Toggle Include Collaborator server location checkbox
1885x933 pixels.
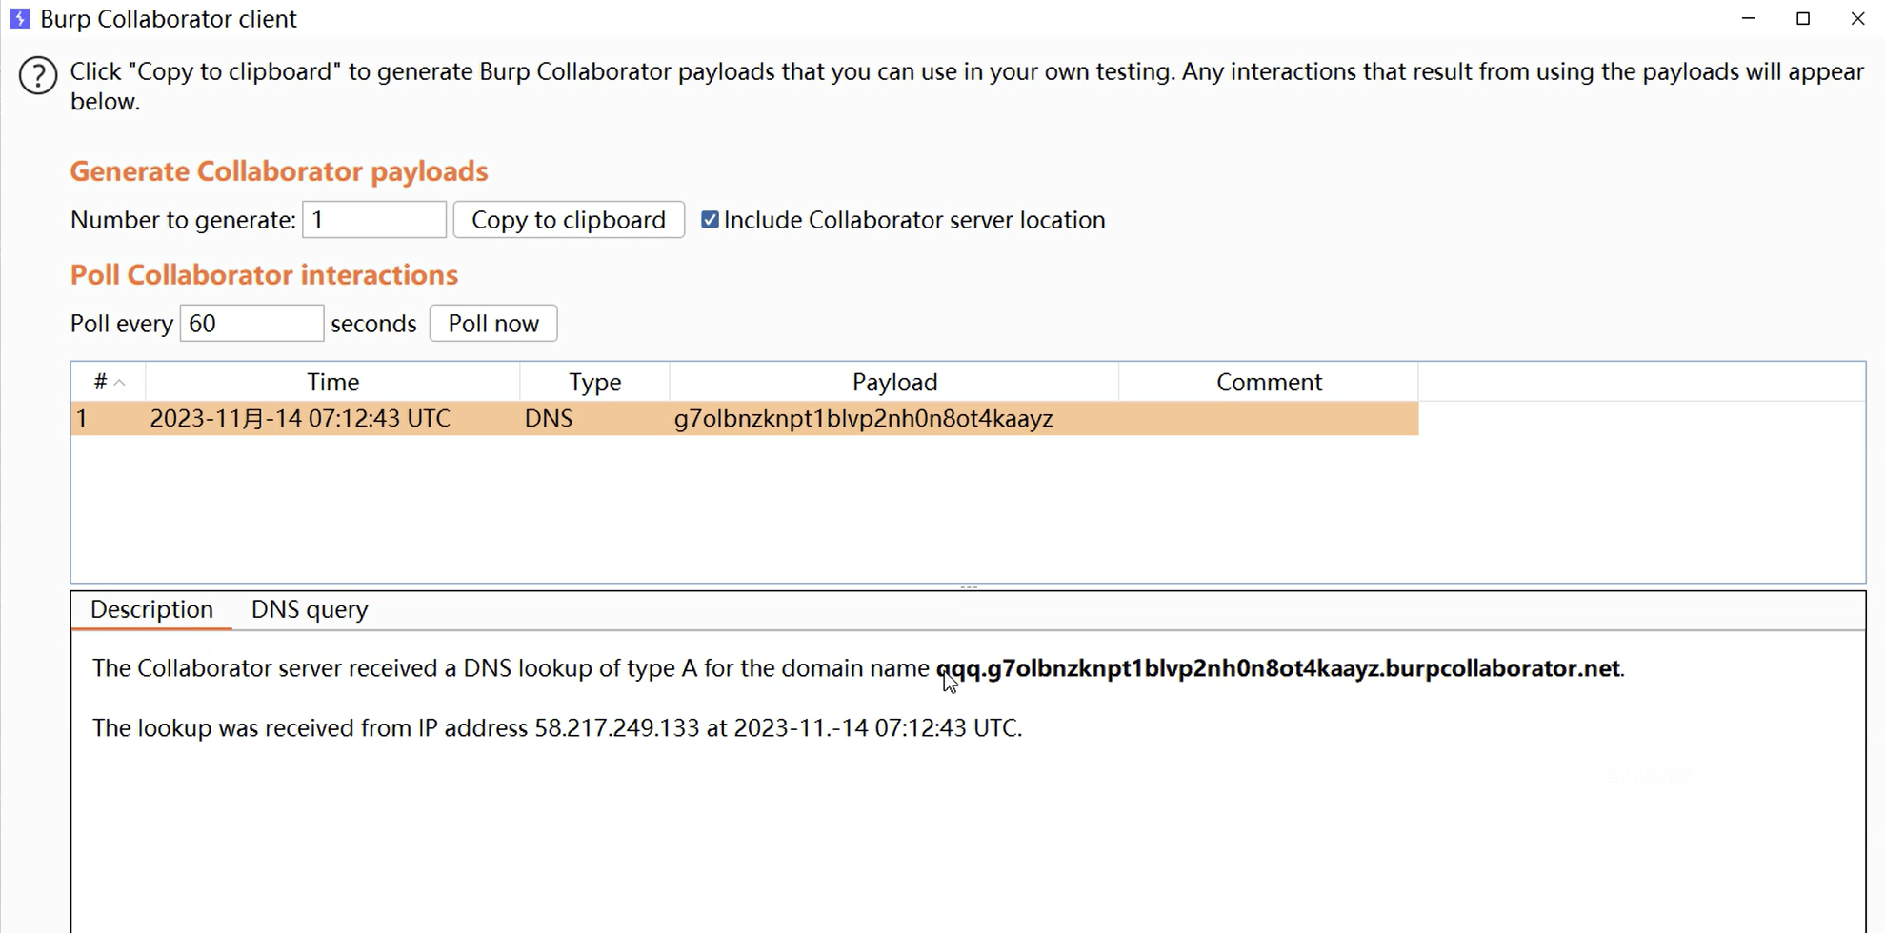coord(710,220)
